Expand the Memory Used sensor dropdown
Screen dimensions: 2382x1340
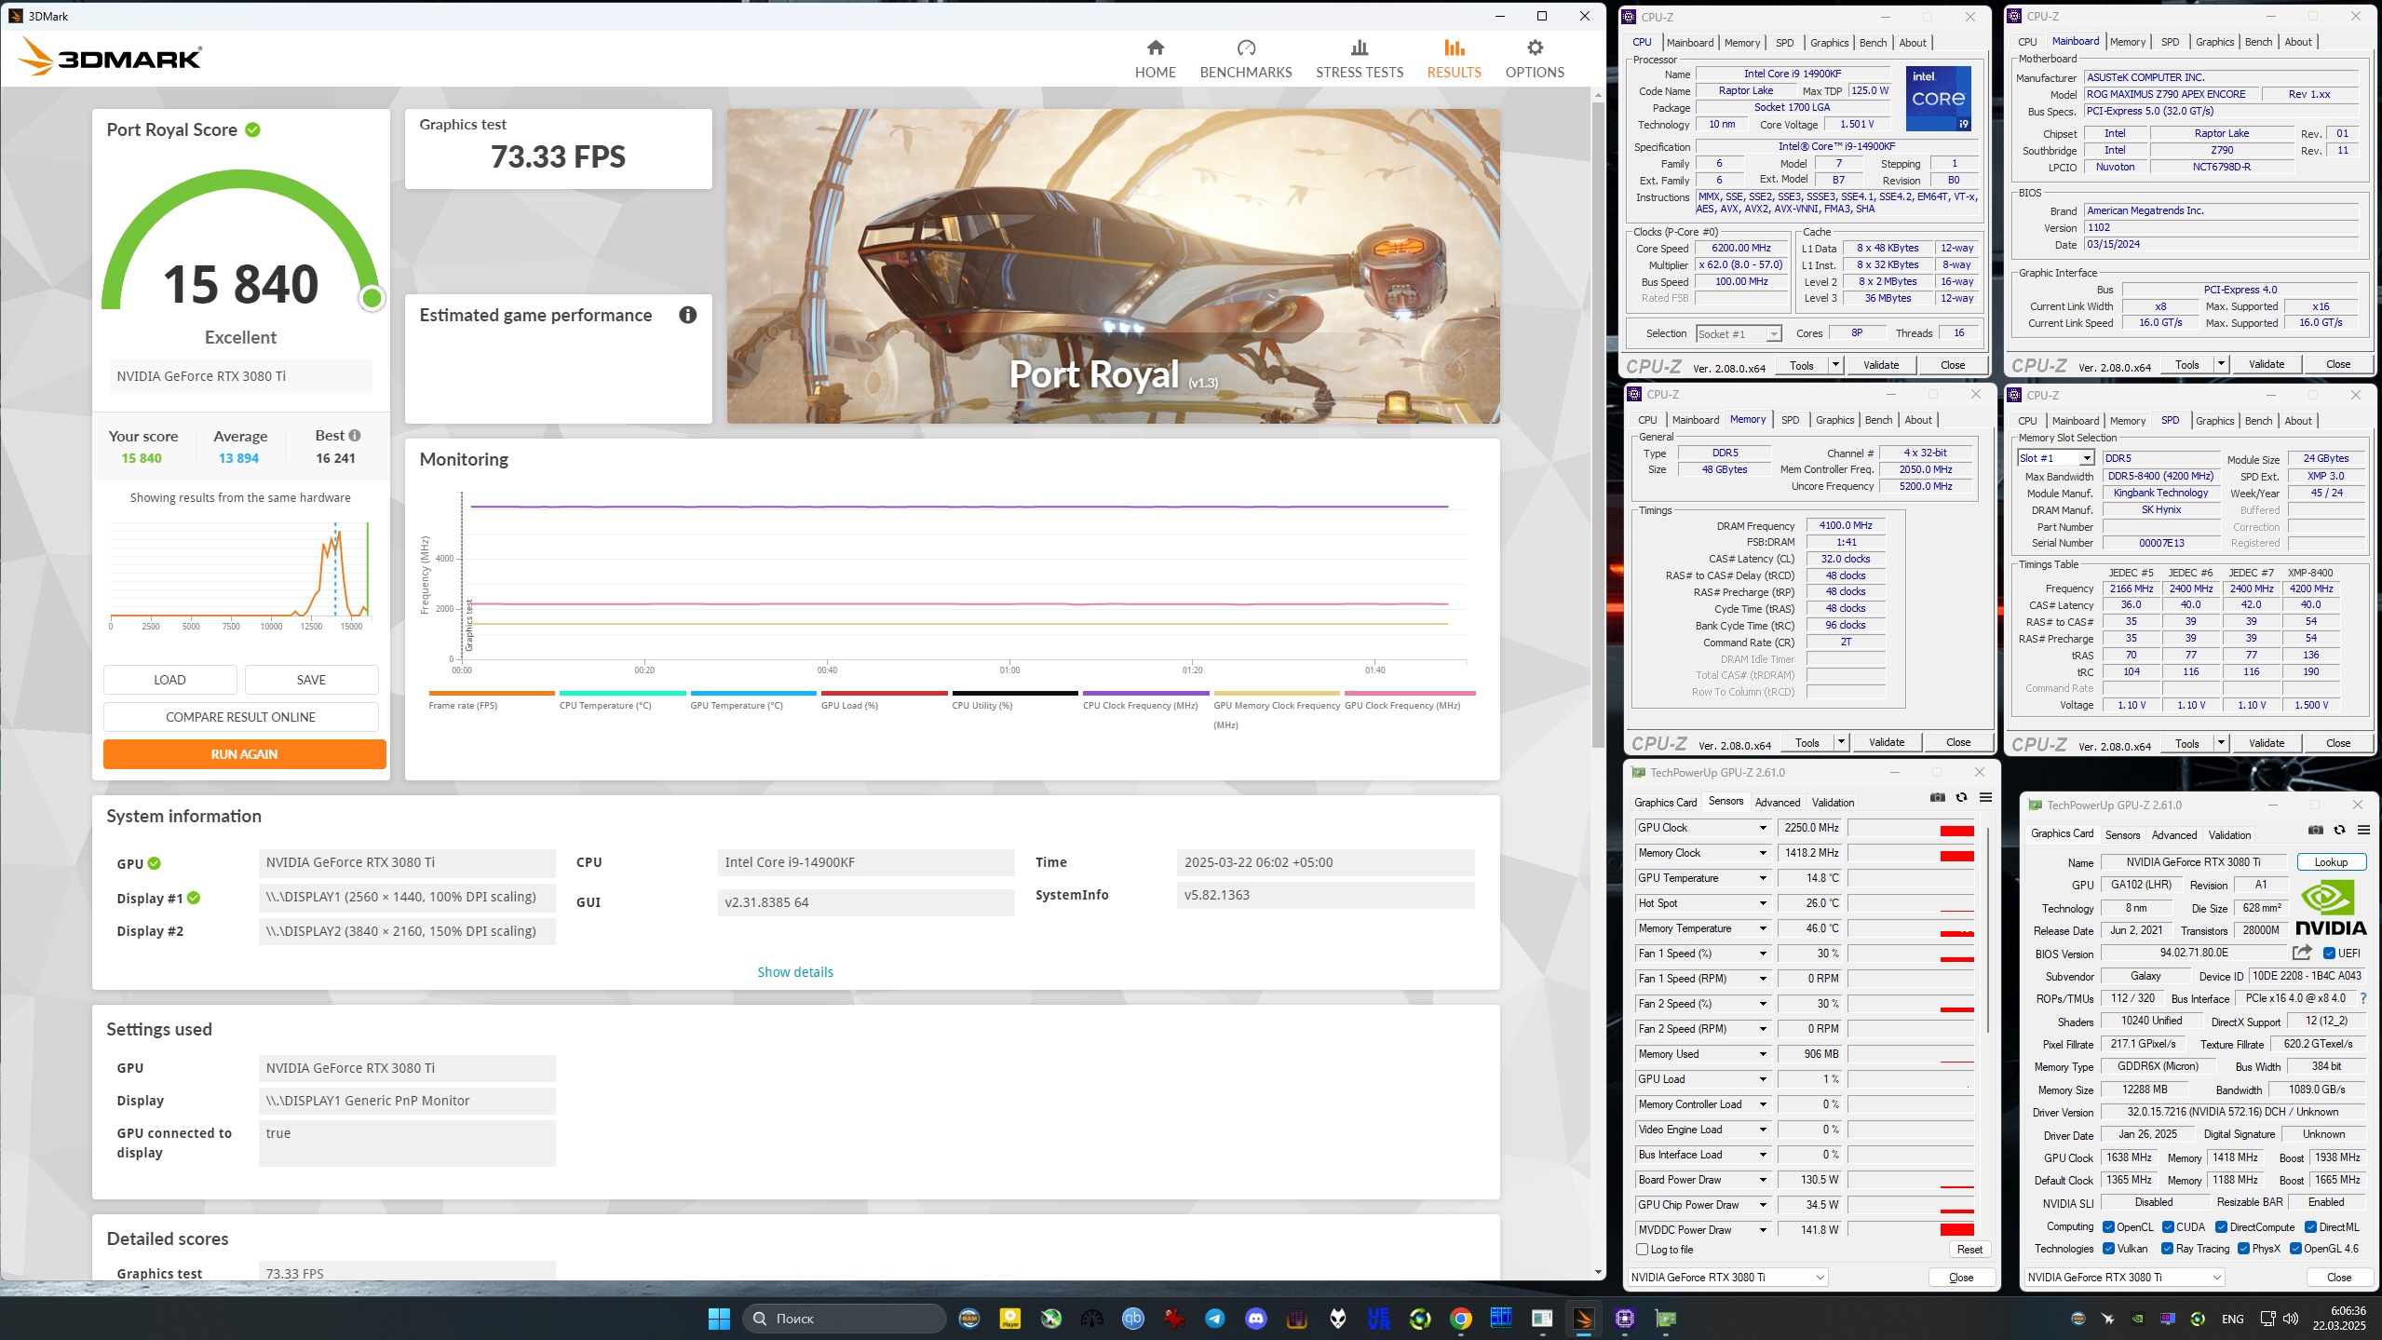(1763, 1054)
